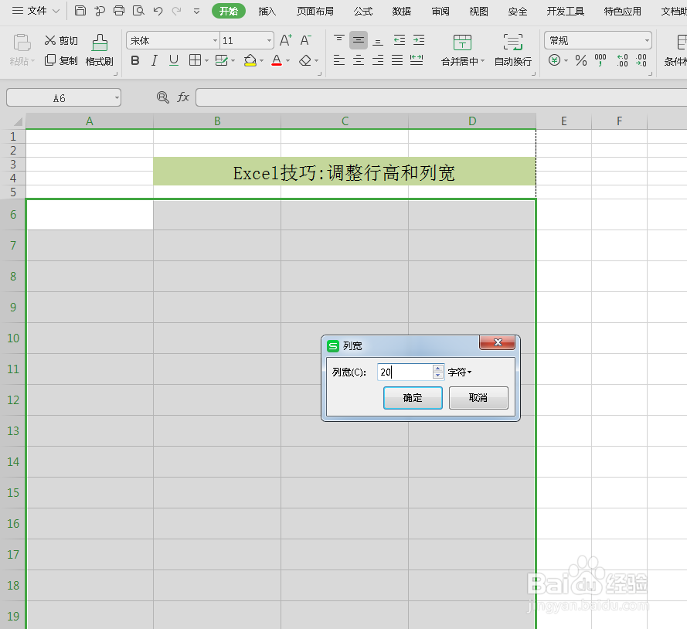This screenshot has height=629, width=687.
Task: Click 取消 button in column width dialog
Action: pyautogui.click(x=478, y=398)
